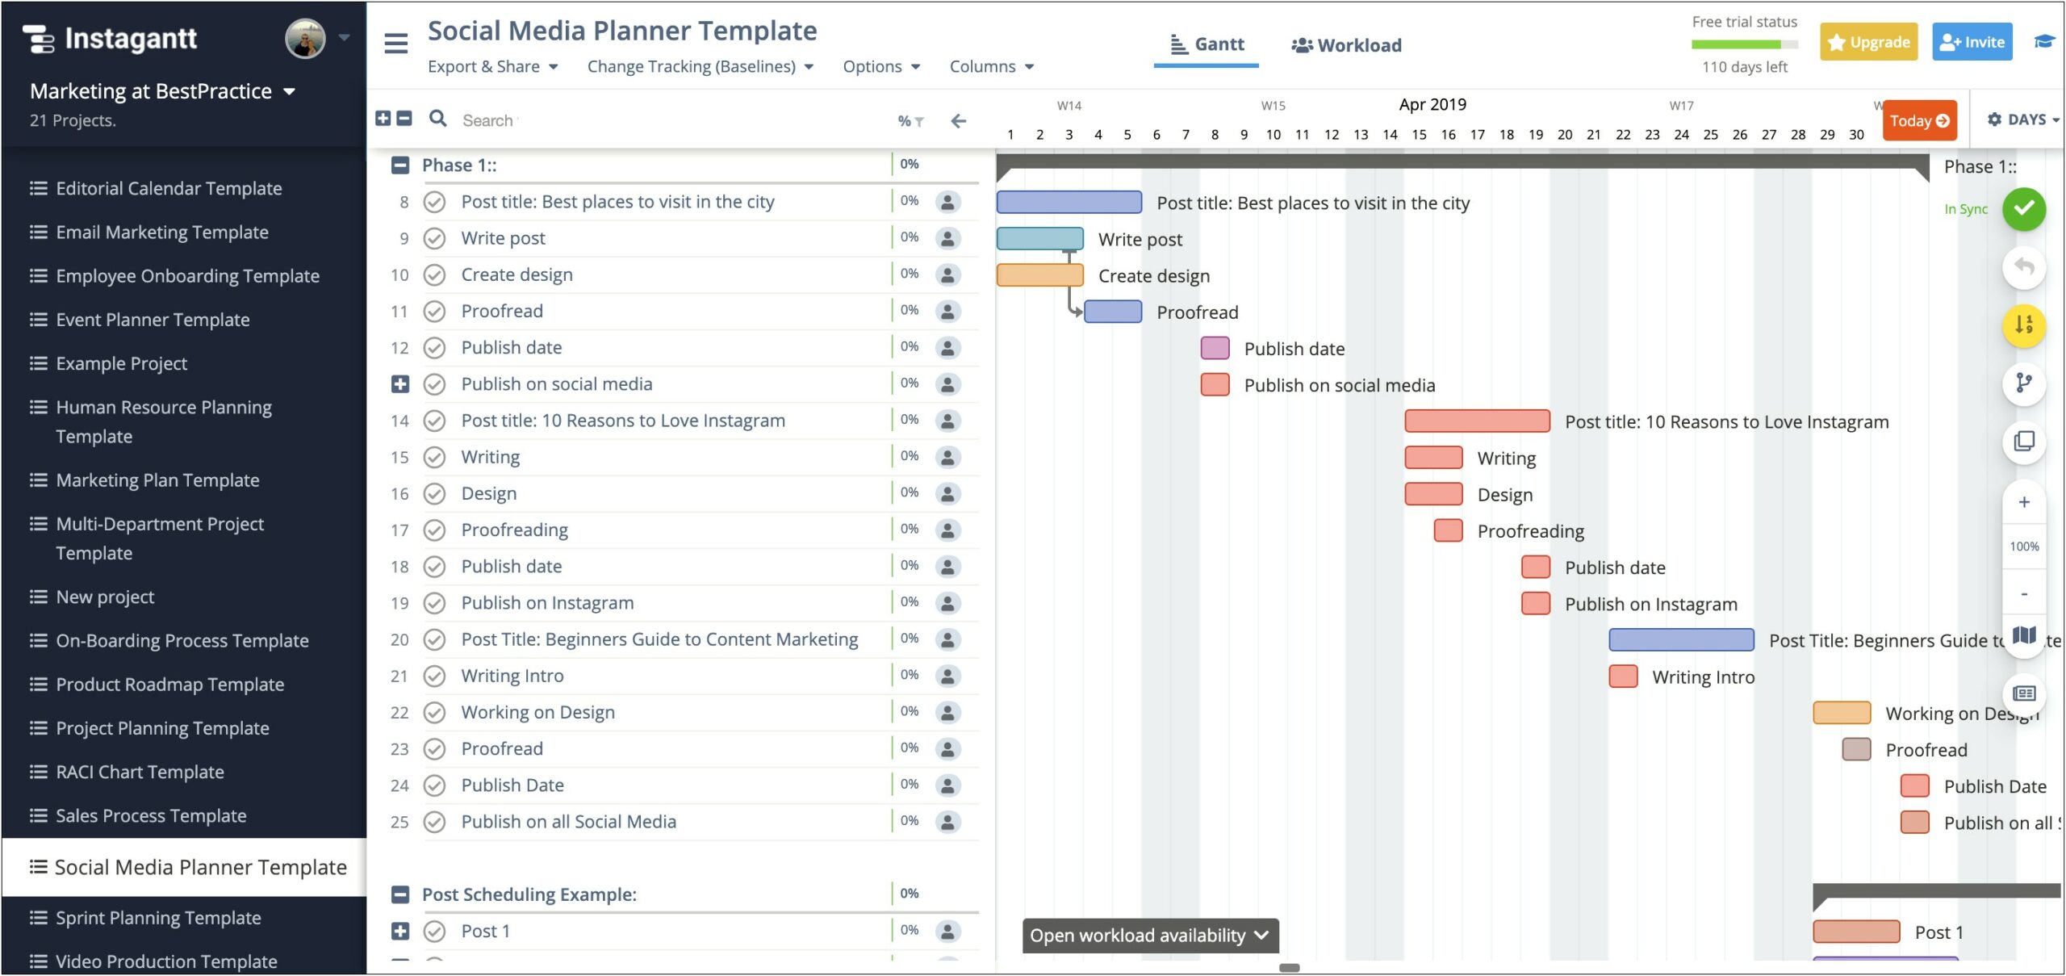Expand the Post Scheduling Example section
Screen dimensions: 2066x976
pos(399,894)
